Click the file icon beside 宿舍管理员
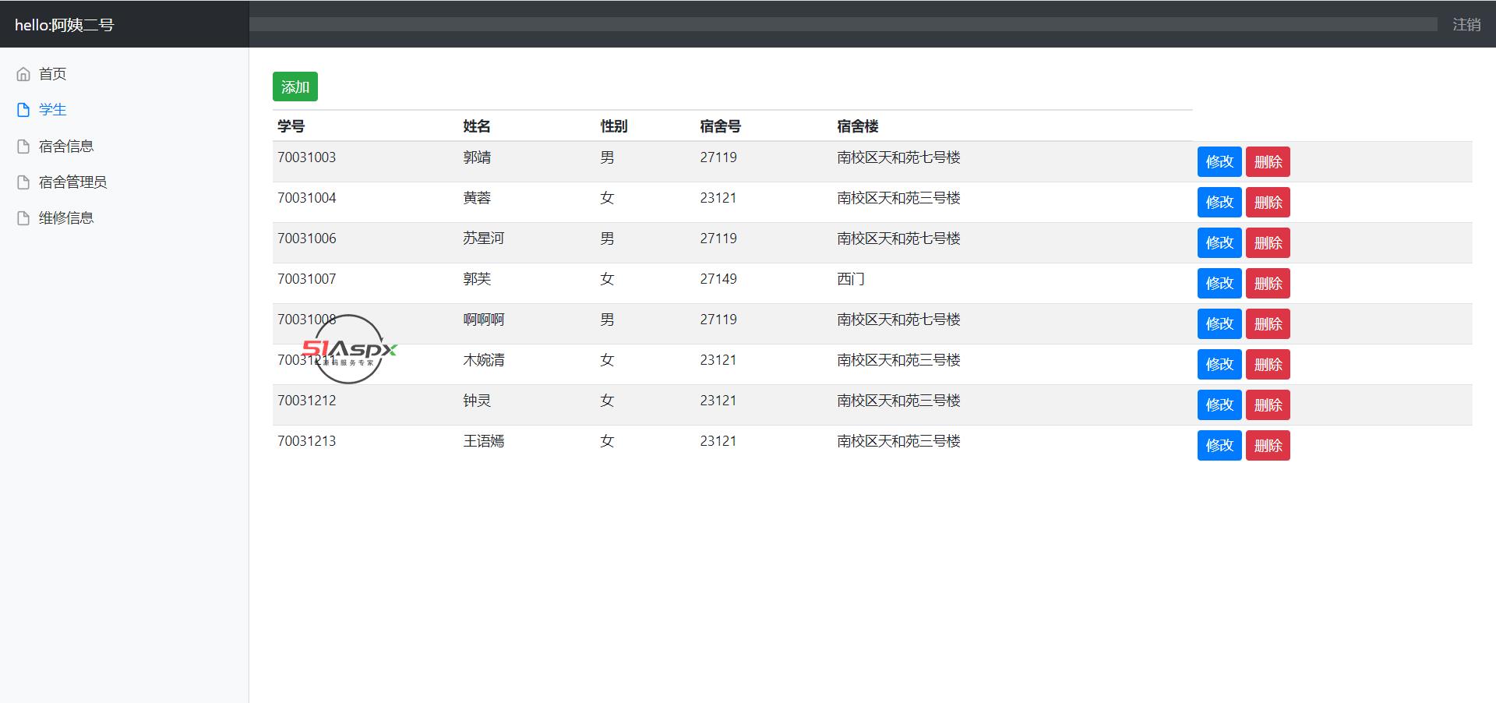The height and width of the screenshot is (703, 1496). pyautogui.click(x=23, y=182)
